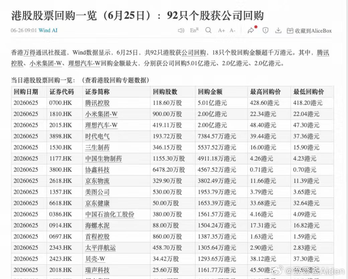The height and width of the screenshot is (279, 348).
Task: Download article with download icon
Action: click(x=278, y=30)
